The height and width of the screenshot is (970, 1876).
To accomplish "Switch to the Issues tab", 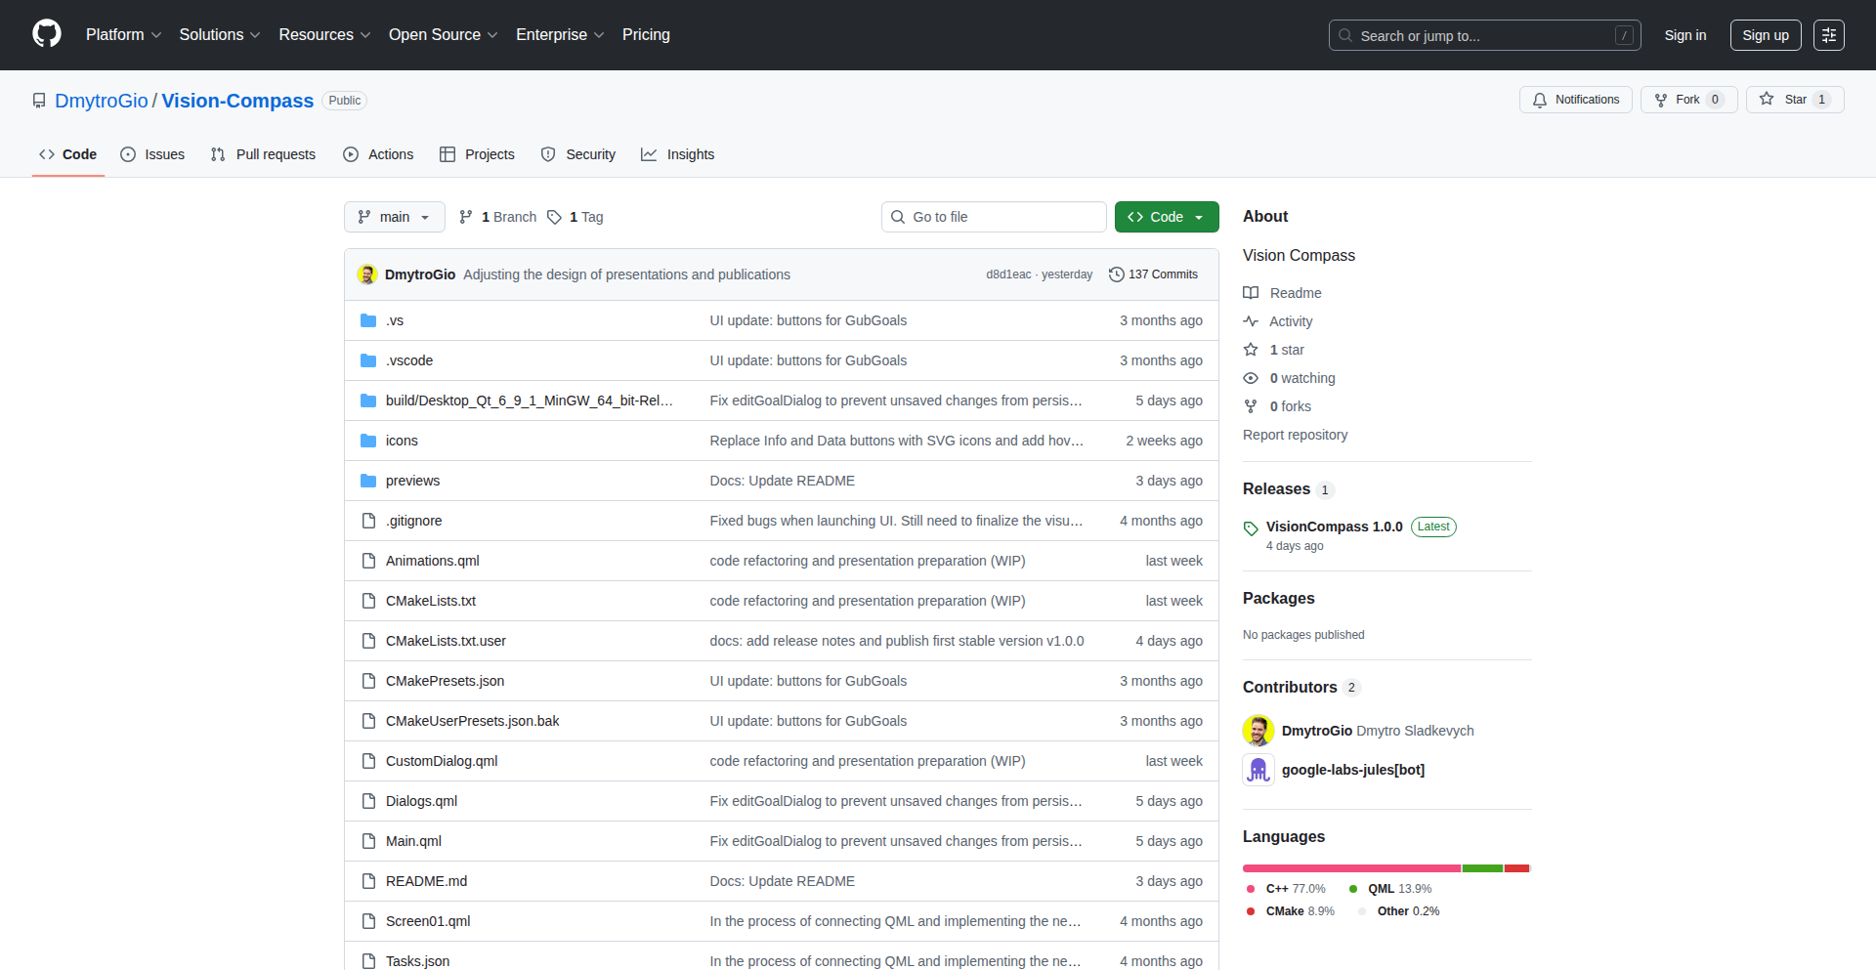I will coord(152,154).
